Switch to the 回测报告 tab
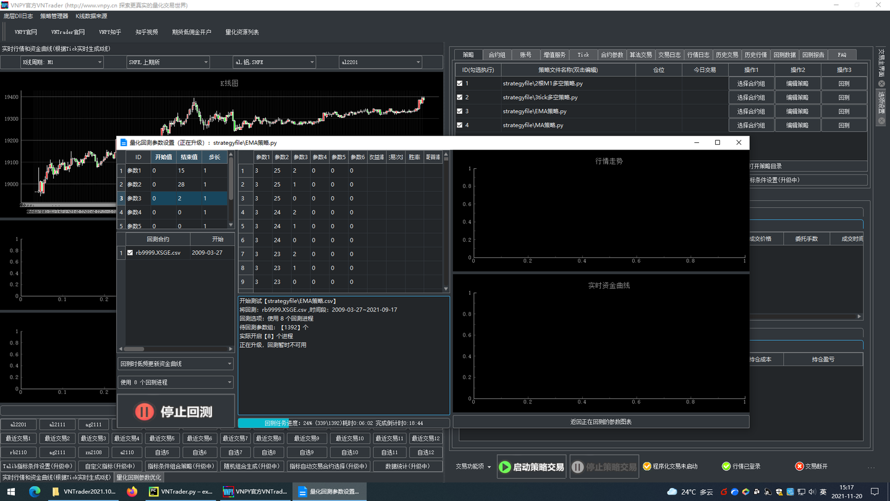The image size is (890, 501). 813,55
